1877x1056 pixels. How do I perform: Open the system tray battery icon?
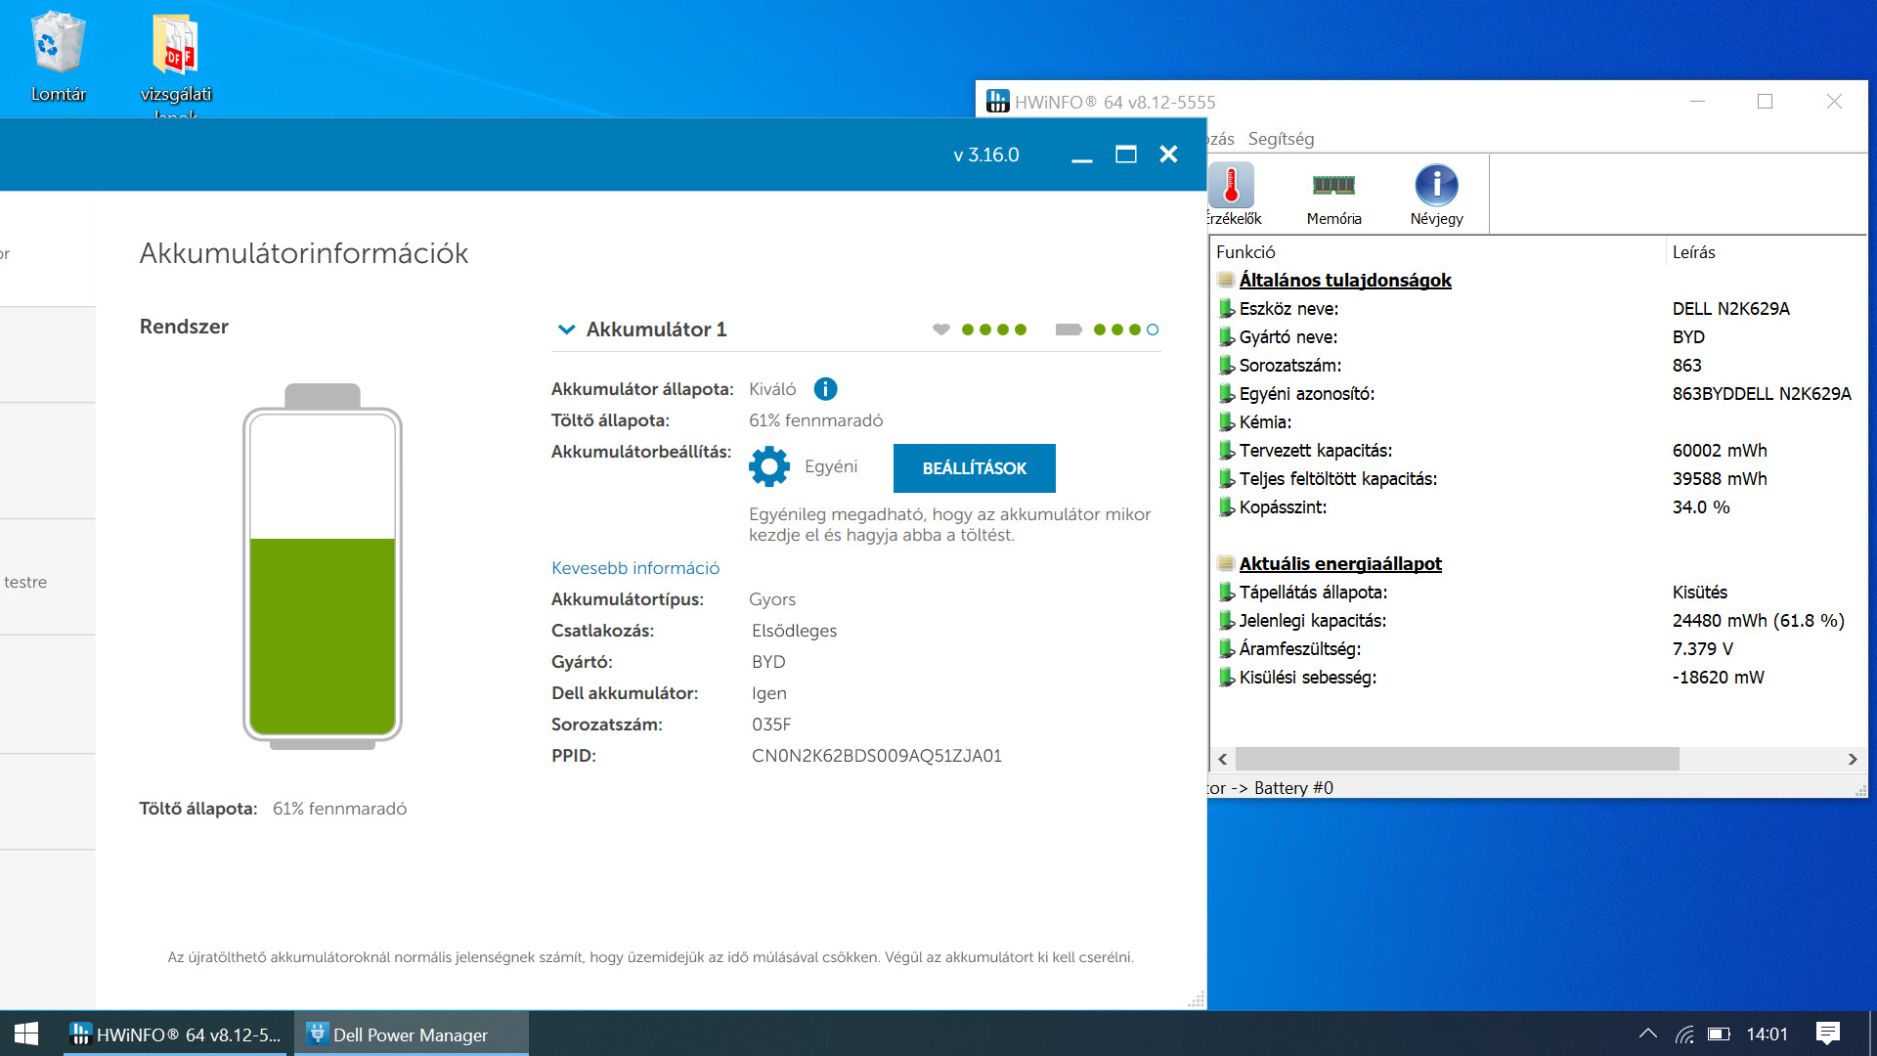(x=1719, y=1034)
